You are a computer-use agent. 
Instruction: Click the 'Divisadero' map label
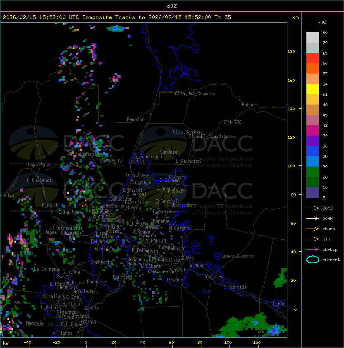[x=184, y=205]
